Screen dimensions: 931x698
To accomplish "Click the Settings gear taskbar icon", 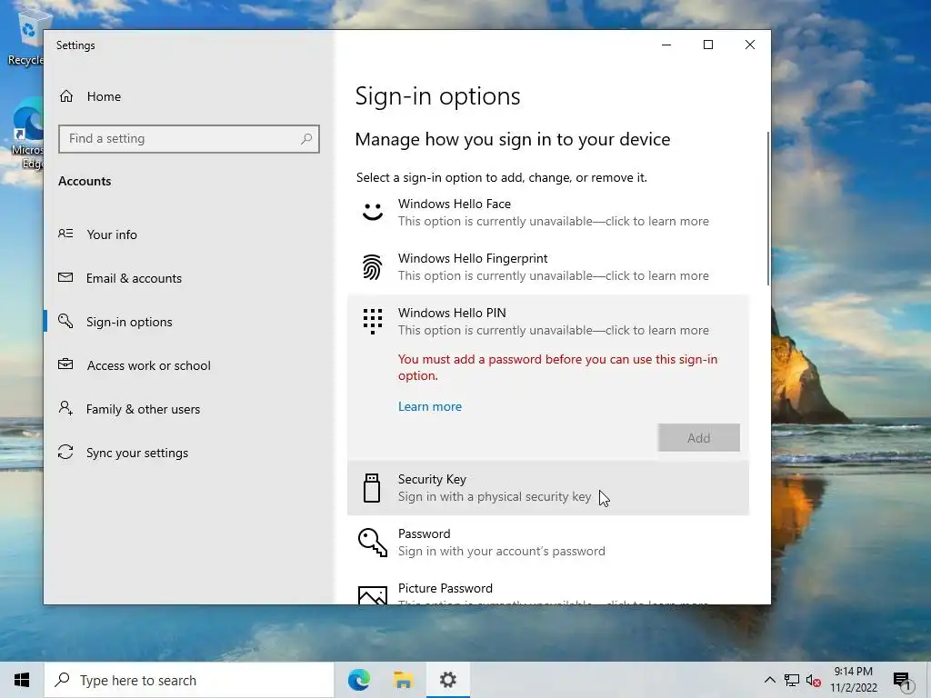I will tap(448, 680).
